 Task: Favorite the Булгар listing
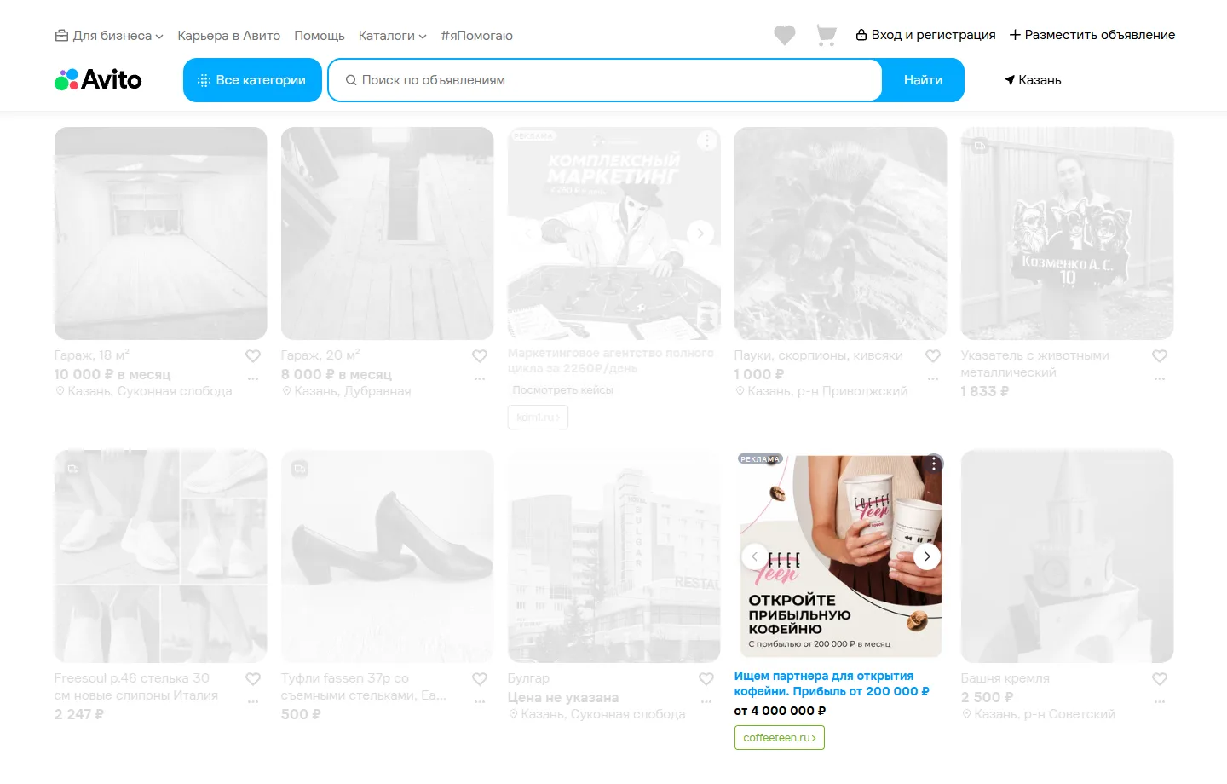click(x=706, y=679)
